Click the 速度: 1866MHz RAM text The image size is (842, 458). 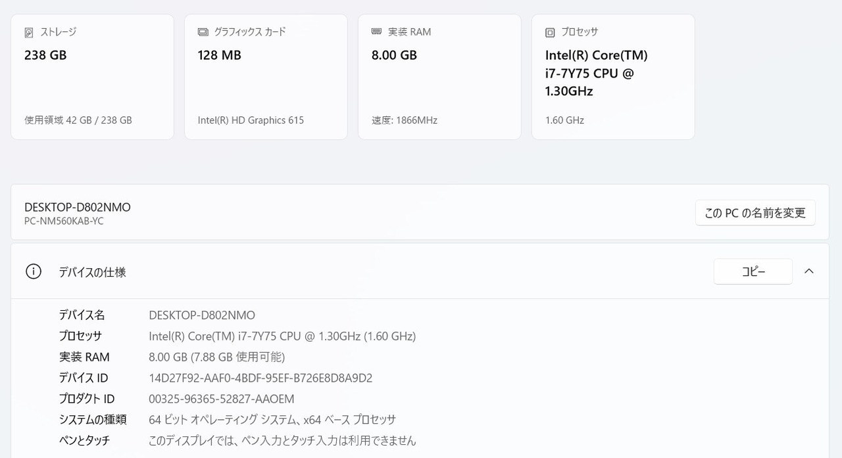click(x=404, y=120)
